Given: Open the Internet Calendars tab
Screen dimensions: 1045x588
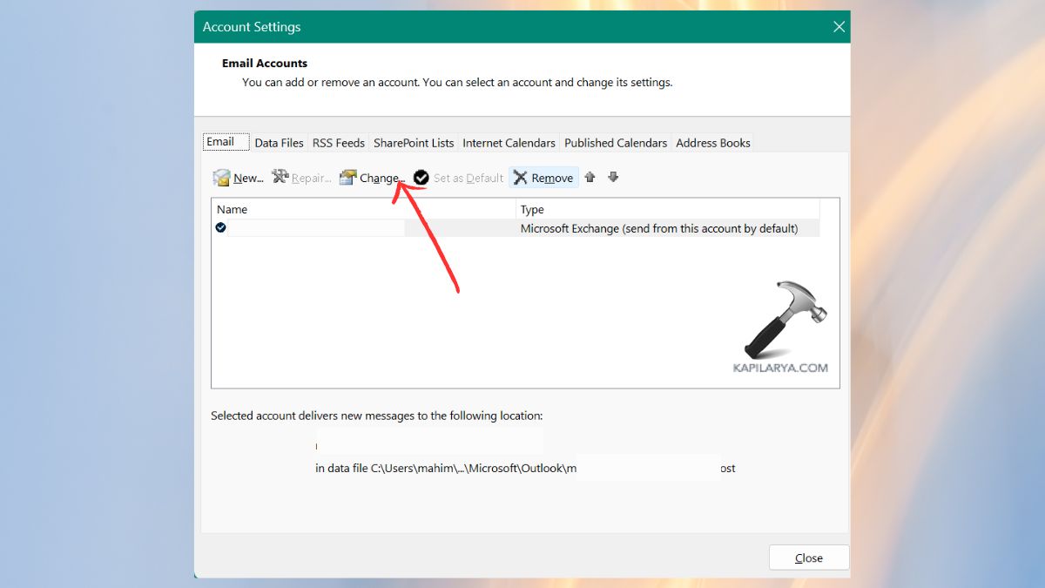Looking at the screenshot, I should tap(509, 142).
